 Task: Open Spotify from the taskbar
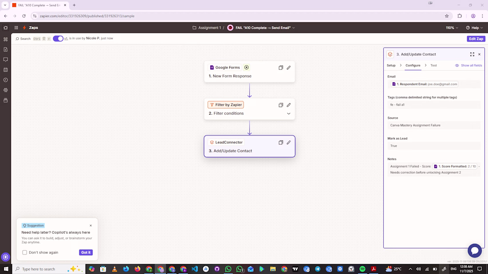(x=362, y=269)
